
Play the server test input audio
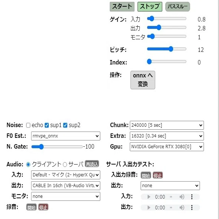click(x=149, y=197)
